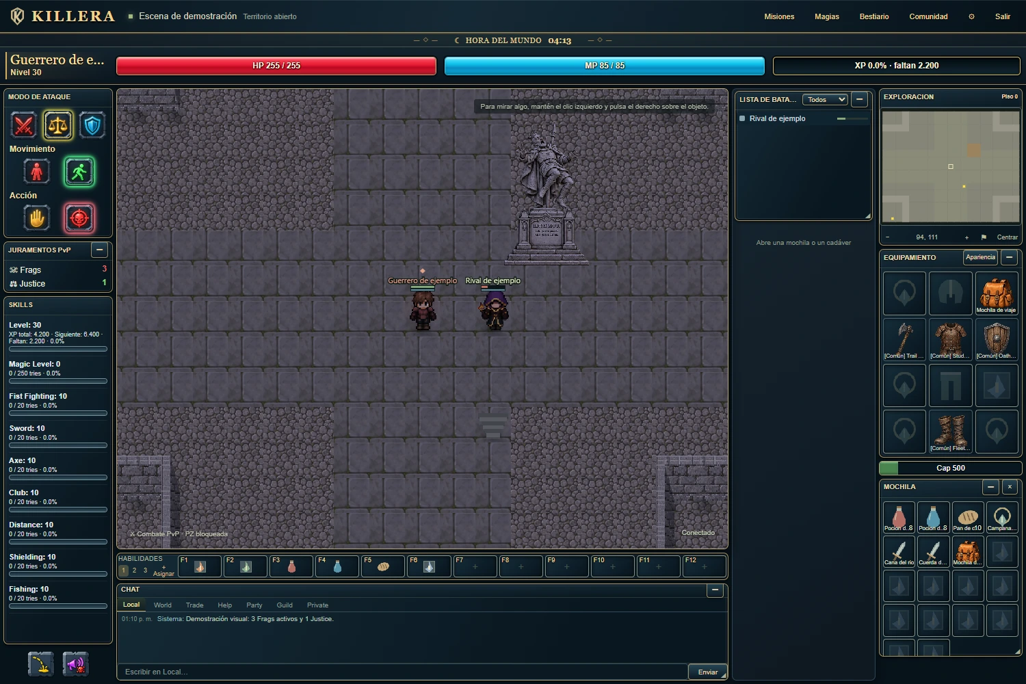This screenshot has height=684, width=1026.
Task: Switch to Local chat tab
Action: coord(131,605)
